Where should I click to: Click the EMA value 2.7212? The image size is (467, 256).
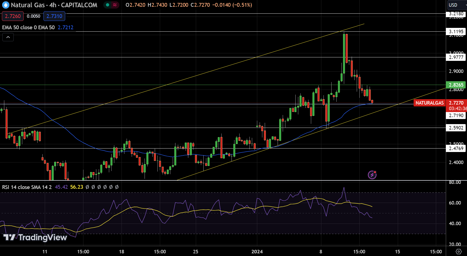click(x=65, y=27)
